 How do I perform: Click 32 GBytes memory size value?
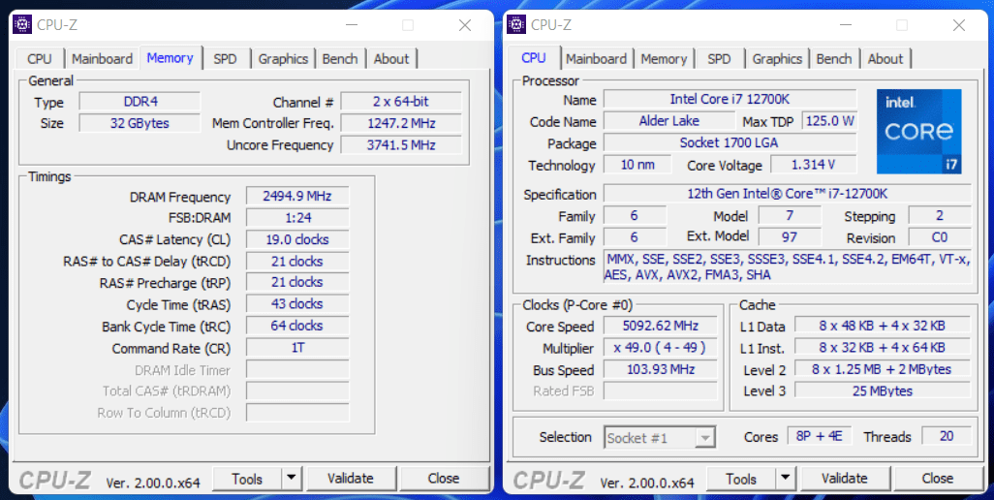click(140, 123)
